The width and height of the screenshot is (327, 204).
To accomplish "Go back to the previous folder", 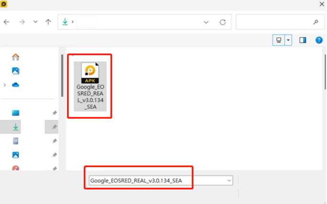I will coord(7,22).
